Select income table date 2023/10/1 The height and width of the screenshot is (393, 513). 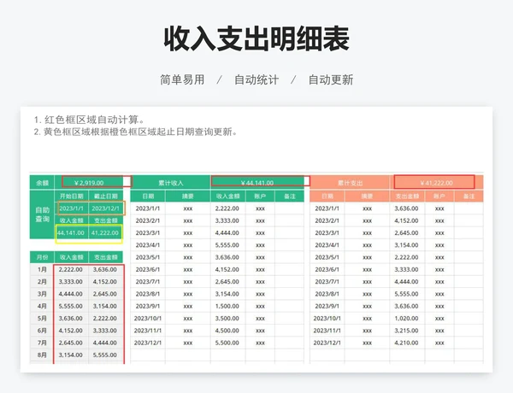pyautogui.click(x=148, y=318)
